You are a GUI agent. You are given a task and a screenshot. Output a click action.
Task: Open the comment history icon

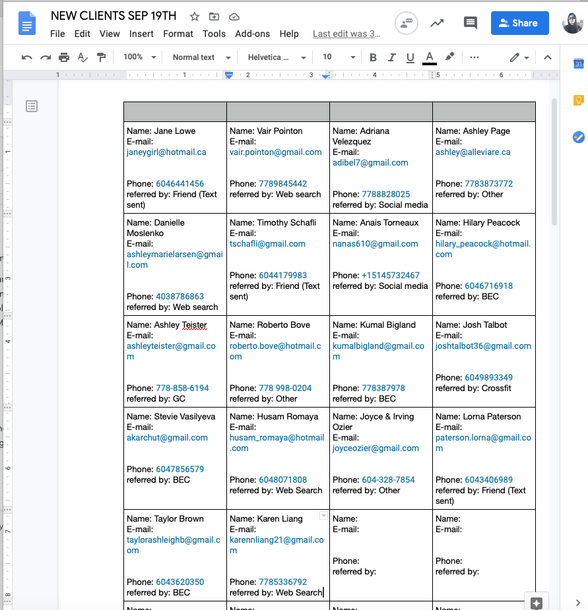point(470,23)
